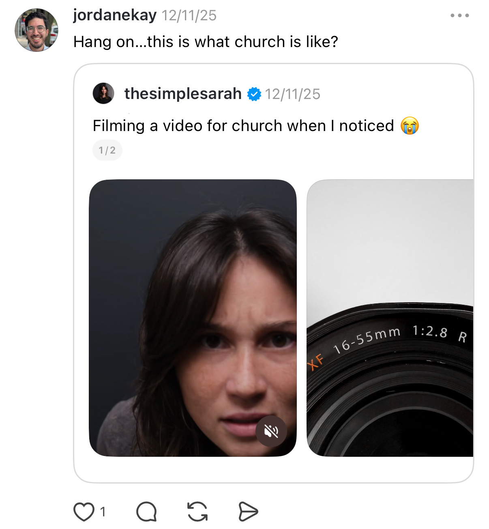The height and width of the screenshot is (529, 489).
Task: Click the quoted post's 12/11/25 timestamp
Action: pos(293,94)
